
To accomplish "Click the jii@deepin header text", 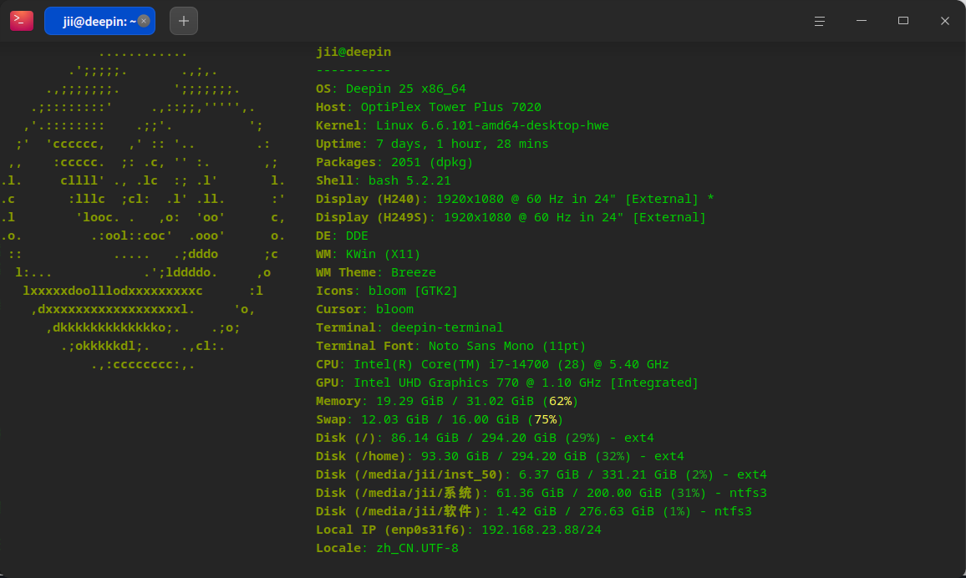I will click(353, 52).
